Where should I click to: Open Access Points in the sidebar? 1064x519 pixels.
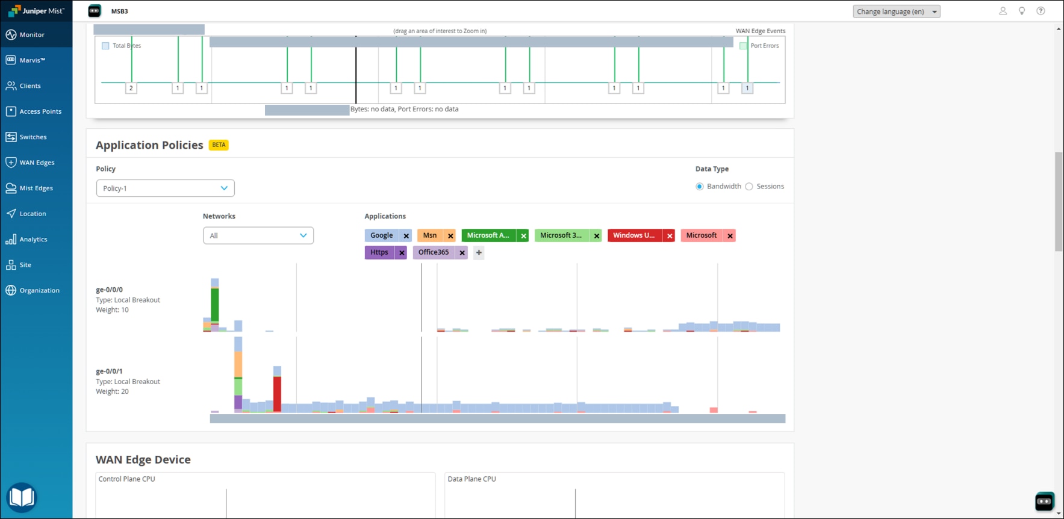tap(36, 111)
